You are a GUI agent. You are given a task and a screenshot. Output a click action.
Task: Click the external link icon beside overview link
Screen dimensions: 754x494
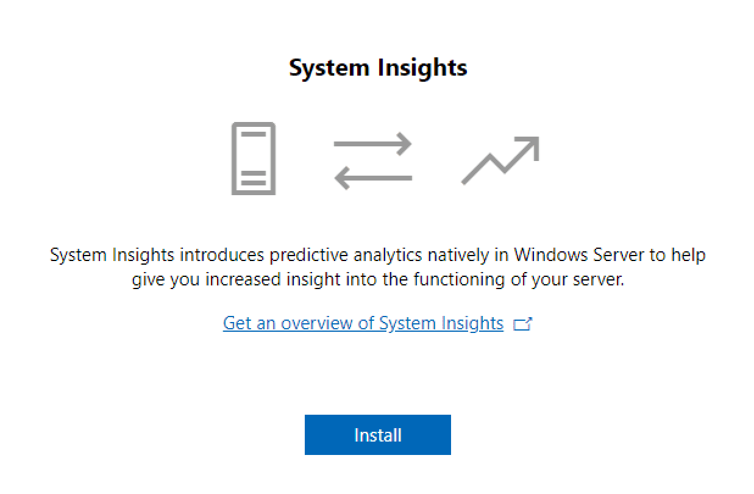(522, 324)
